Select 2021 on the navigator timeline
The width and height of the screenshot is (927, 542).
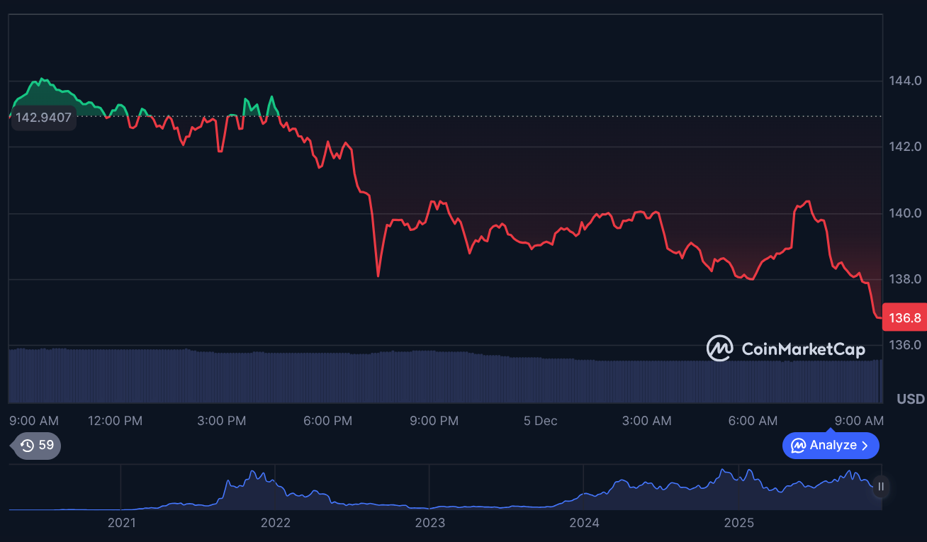(121, 523)
